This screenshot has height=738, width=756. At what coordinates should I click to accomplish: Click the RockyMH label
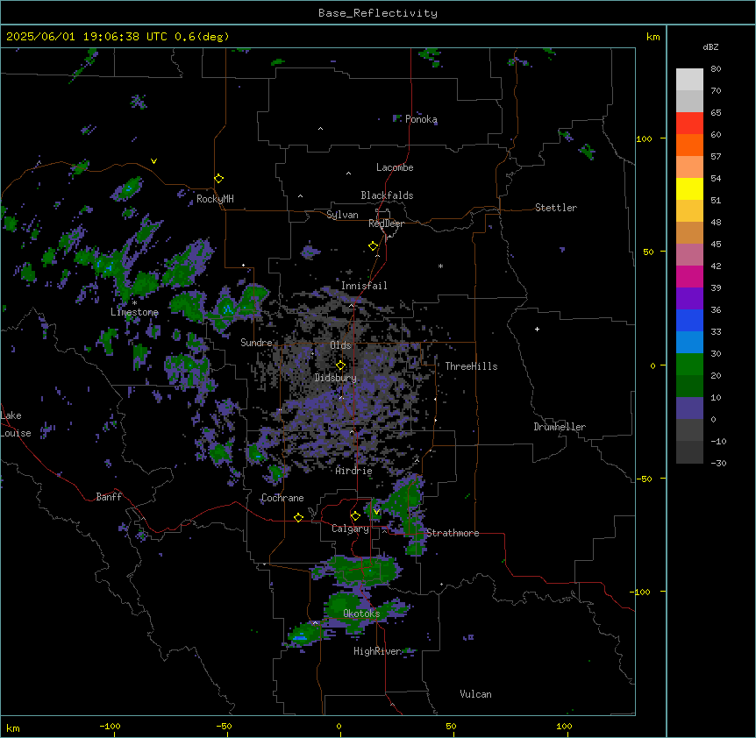(215, 199)
